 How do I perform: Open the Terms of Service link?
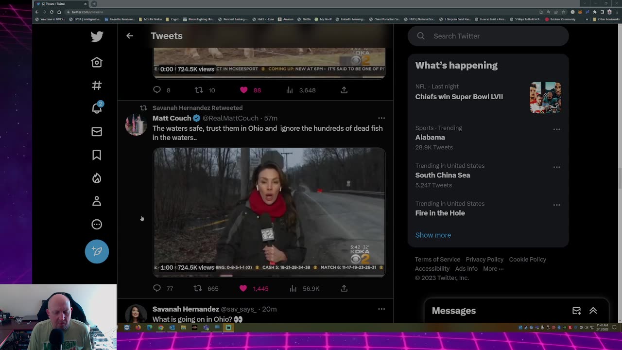(437, 260)
